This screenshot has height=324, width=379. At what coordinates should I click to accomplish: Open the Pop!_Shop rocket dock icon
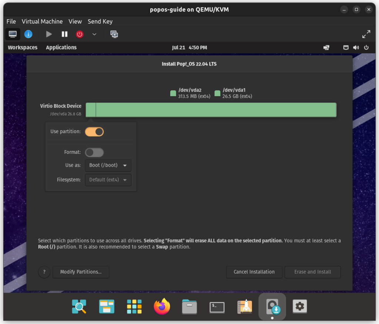[245, 306]
